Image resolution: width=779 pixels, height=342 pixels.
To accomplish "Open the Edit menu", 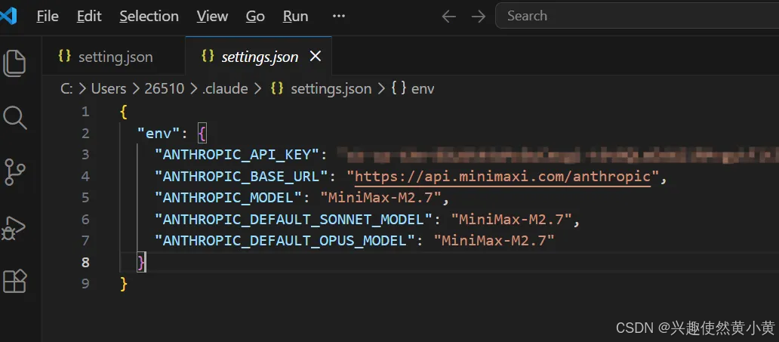I will (89, 17).
